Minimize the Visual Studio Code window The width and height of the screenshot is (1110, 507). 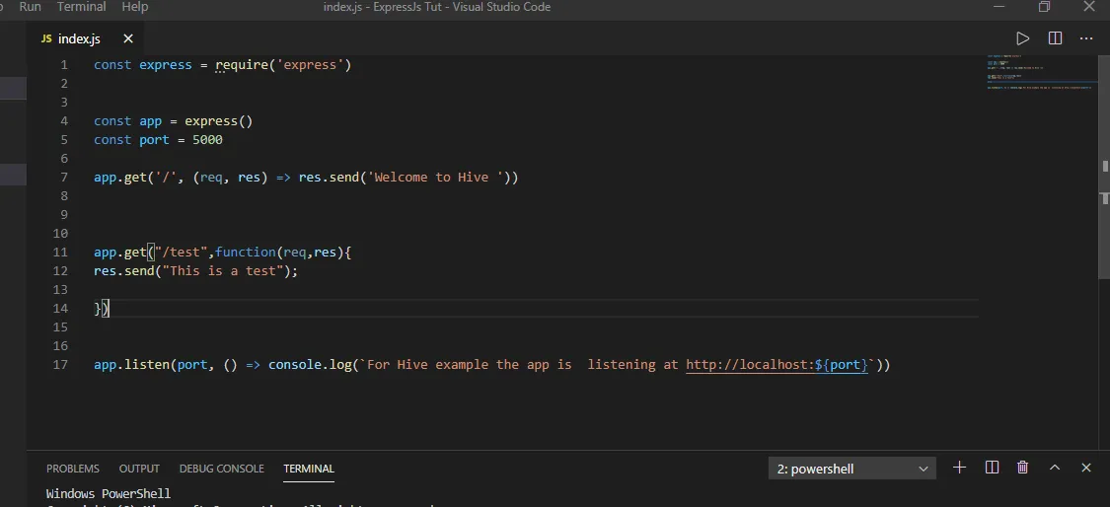pyautogui.click(x=999, y=6)
